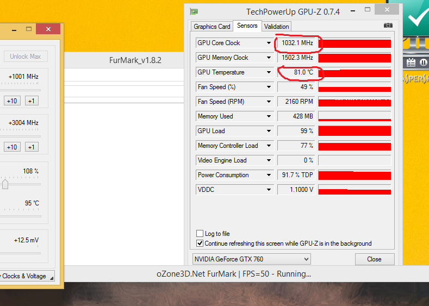The height and width of the screenshot is (306, 429).
Task: Click the GPU Core Clock history graph
Action: [355, 43]
